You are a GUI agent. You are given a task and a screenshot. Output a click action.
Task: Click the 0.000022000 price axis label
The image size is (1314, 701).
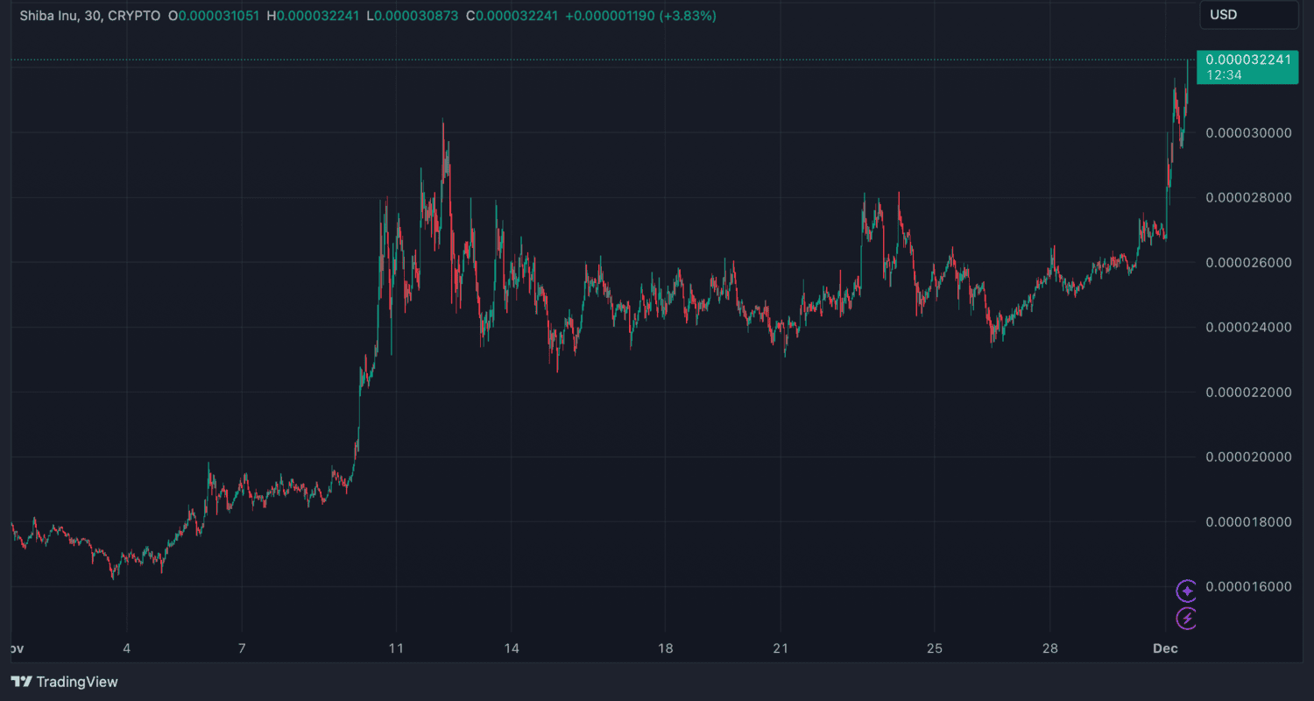point(1249,393)
